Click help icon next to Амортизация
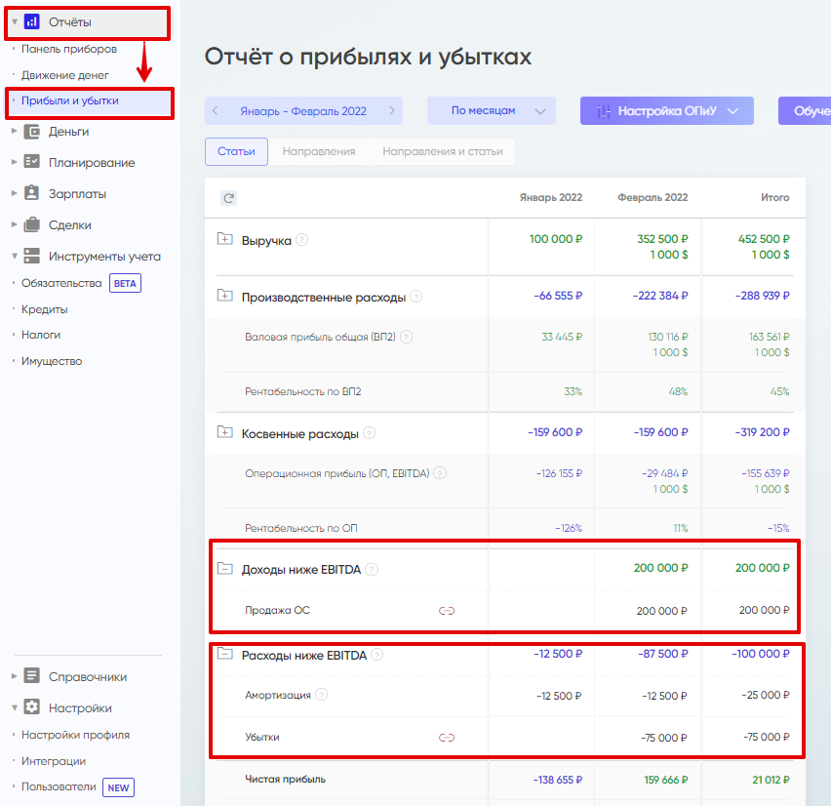This screenshot has height=806, width=831. click(321, 695)
